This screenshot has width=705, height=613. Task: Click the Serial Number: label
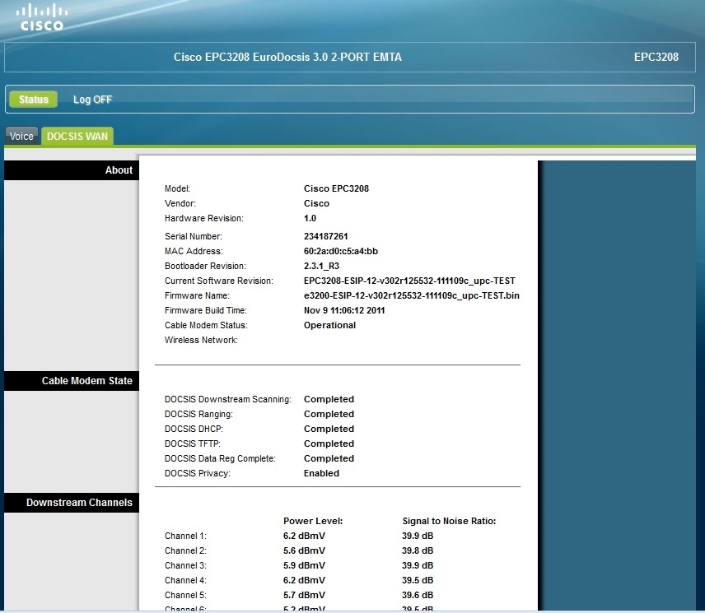(194, 236)
